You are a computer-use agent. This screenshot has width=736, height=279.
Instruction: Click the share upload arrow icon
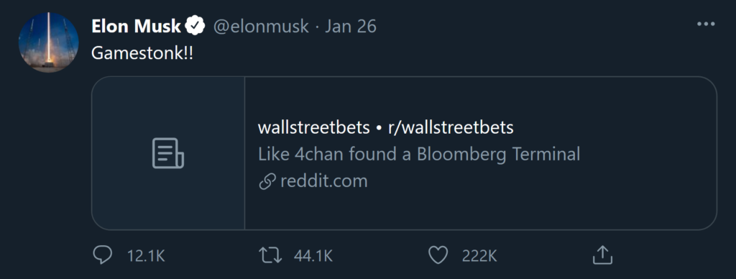pos(603,255)
